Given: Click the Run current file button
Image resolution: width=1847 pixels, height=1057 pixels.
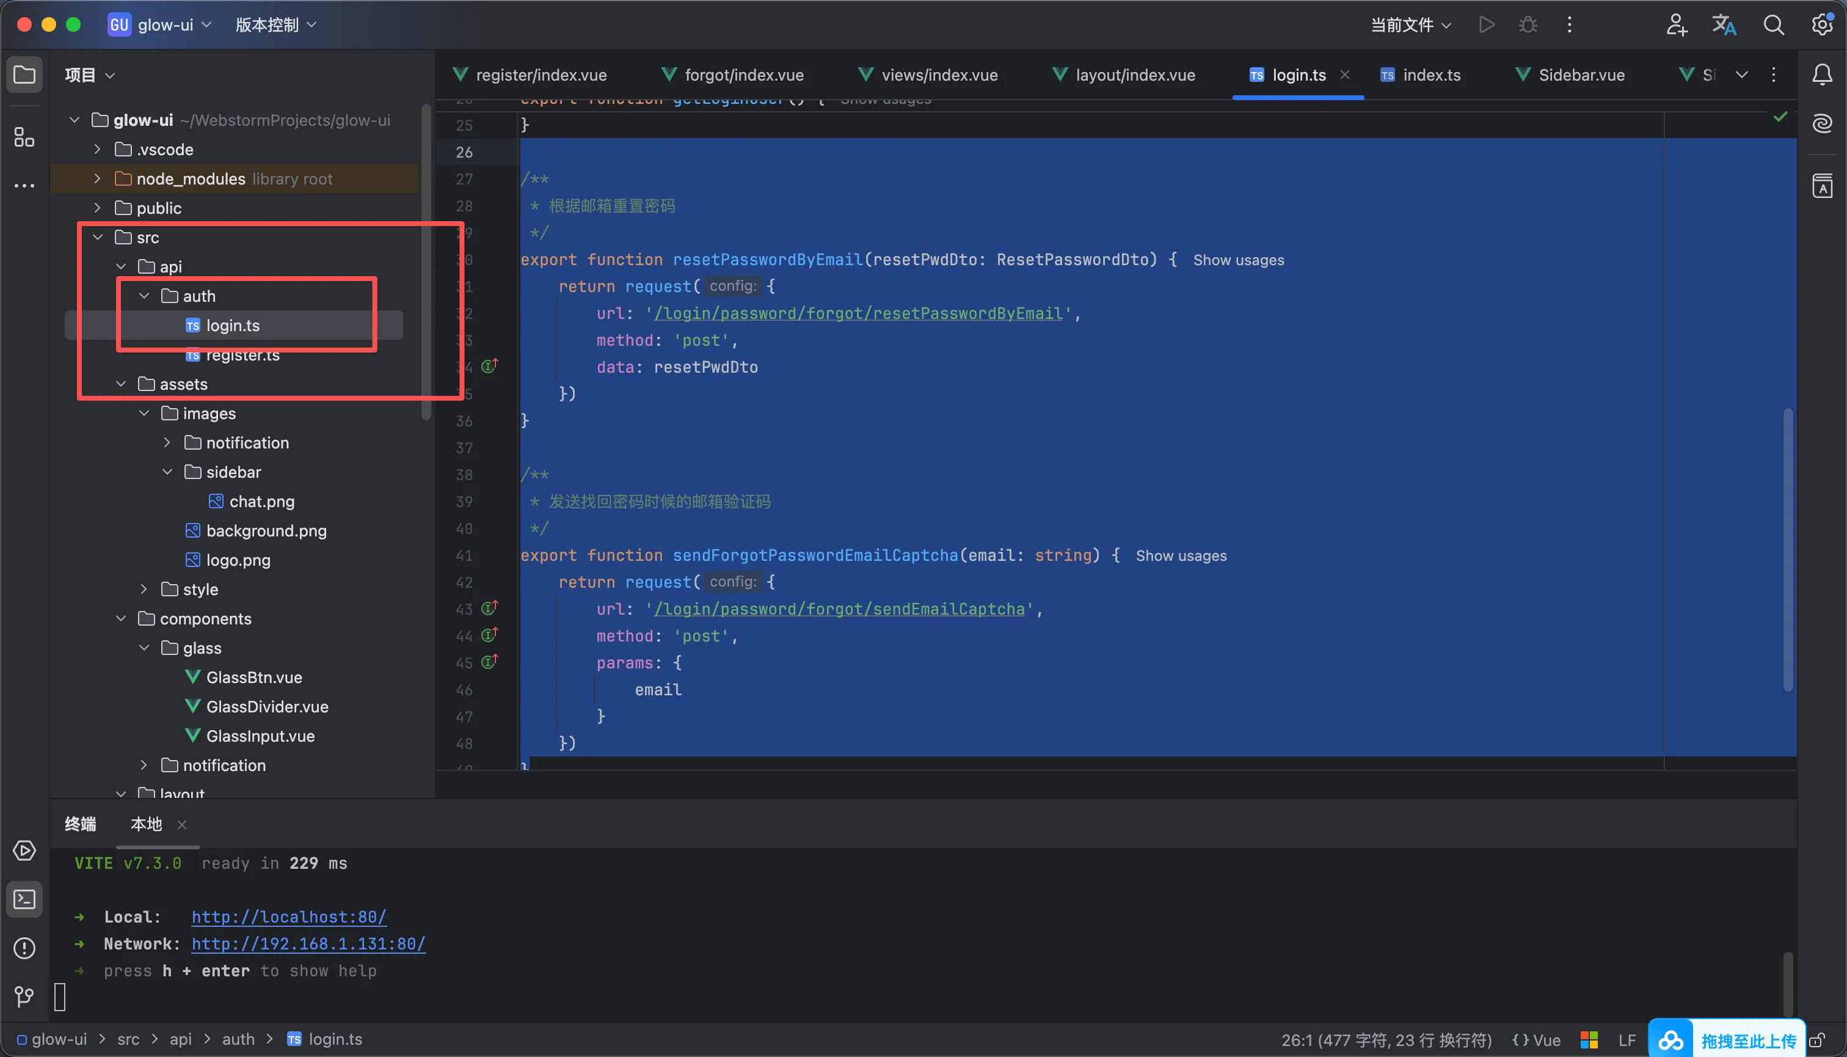Looking at the screenshot, I should pyautogui.click(x=1486, y=24).
